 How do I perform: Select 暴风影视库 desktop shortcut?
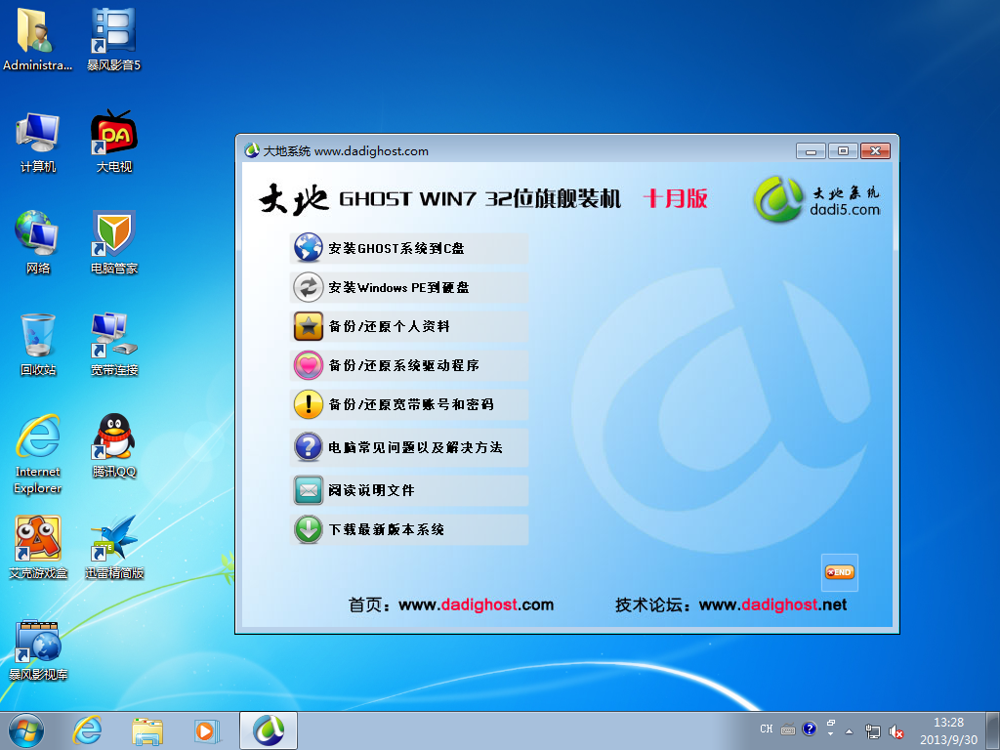38,649
